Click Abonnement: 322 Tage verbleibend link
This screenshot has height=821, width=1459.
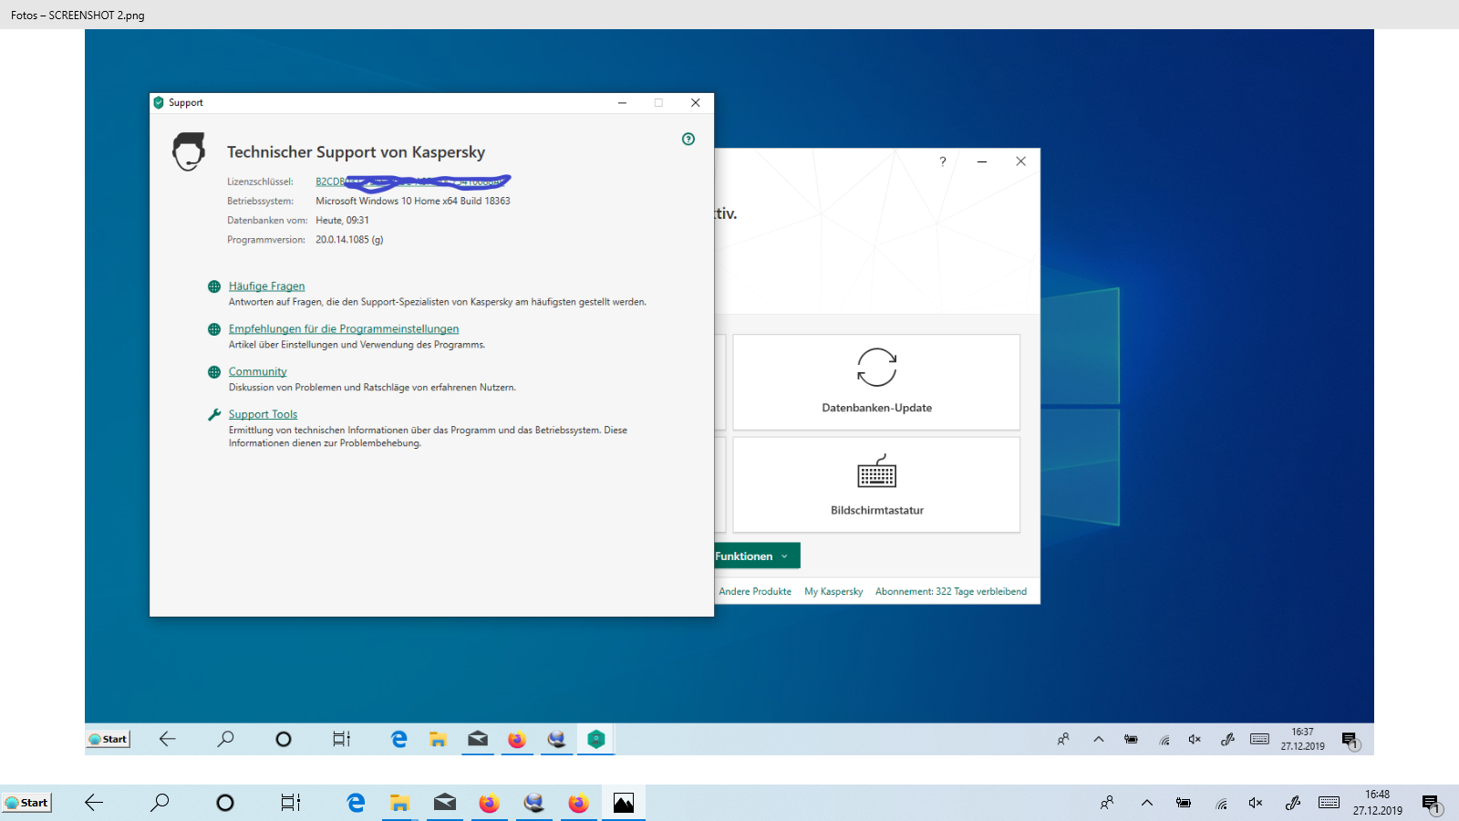point(951,591)
